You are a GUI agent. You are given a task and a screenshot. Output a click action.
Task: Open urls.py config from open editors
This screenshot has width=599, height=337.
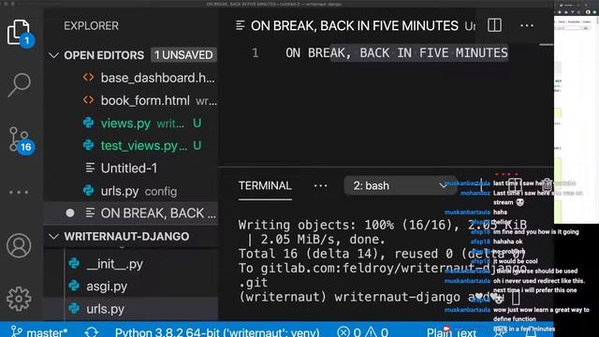130,191
